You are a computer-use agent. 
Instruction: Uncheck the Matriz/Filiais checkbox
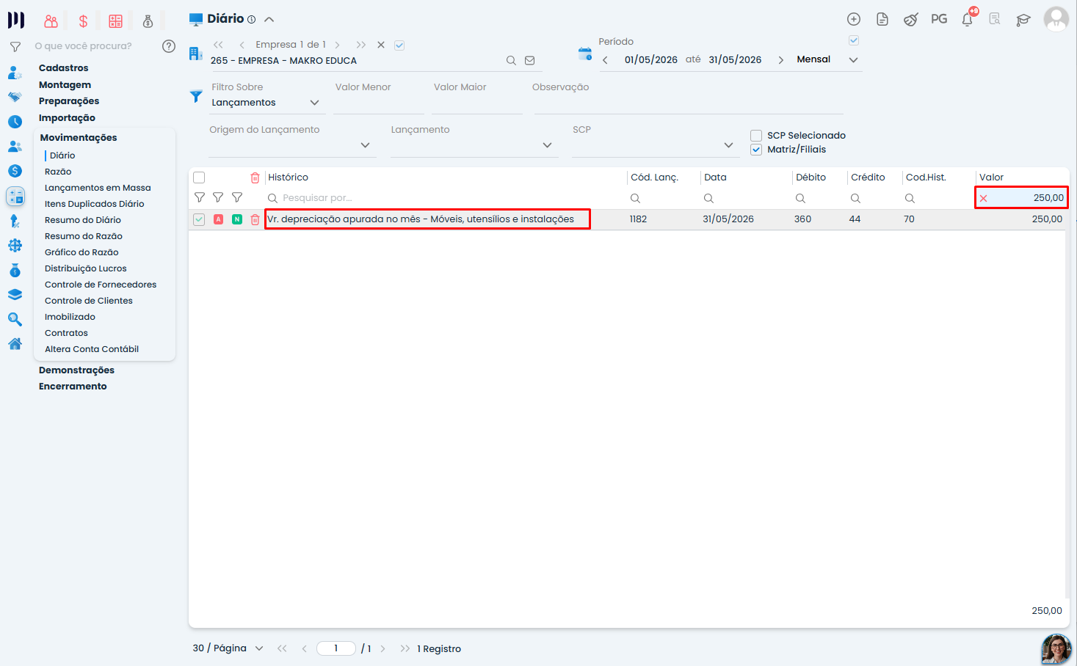pos(756,150)
